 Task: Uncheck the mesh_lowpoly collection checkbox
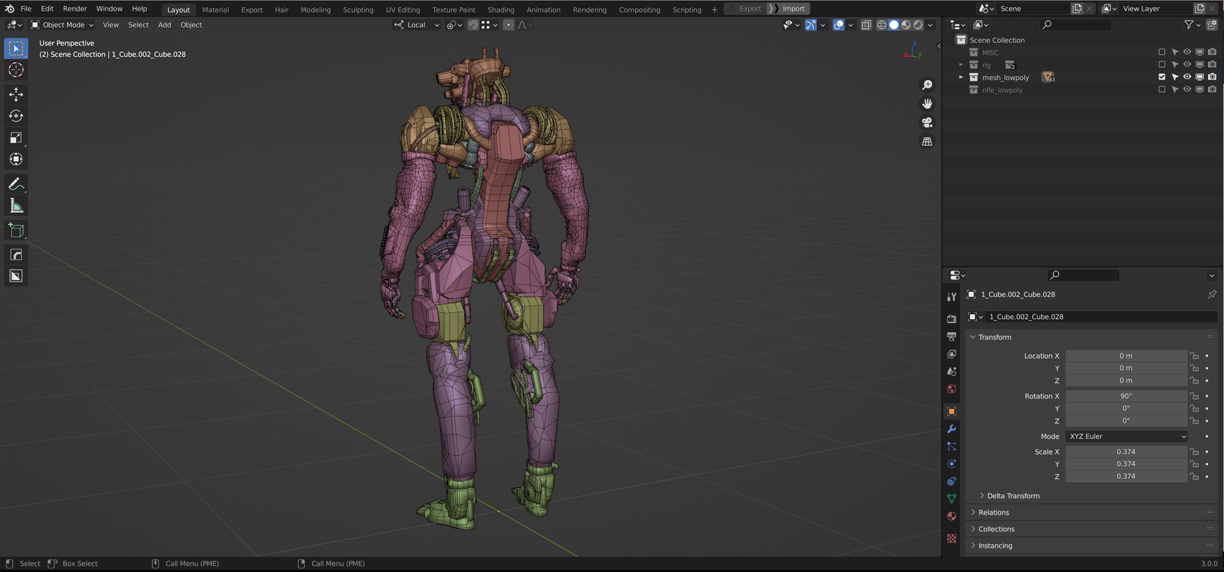coord(1162,77)
